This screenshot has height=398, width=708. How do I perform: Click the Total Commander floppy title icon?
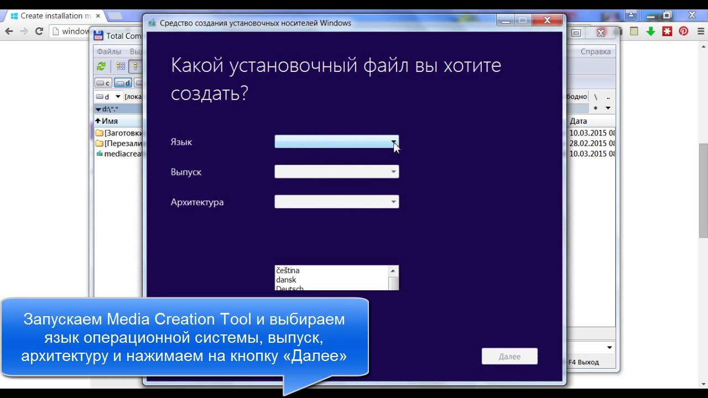98,36
